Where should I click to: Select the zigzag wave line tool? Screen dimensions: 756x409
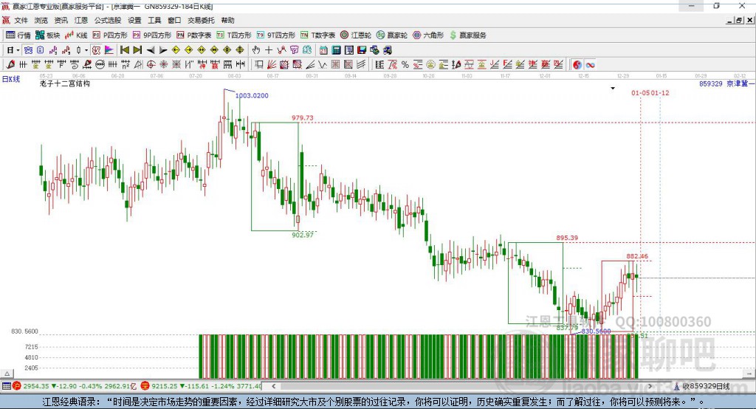(323, 65)
